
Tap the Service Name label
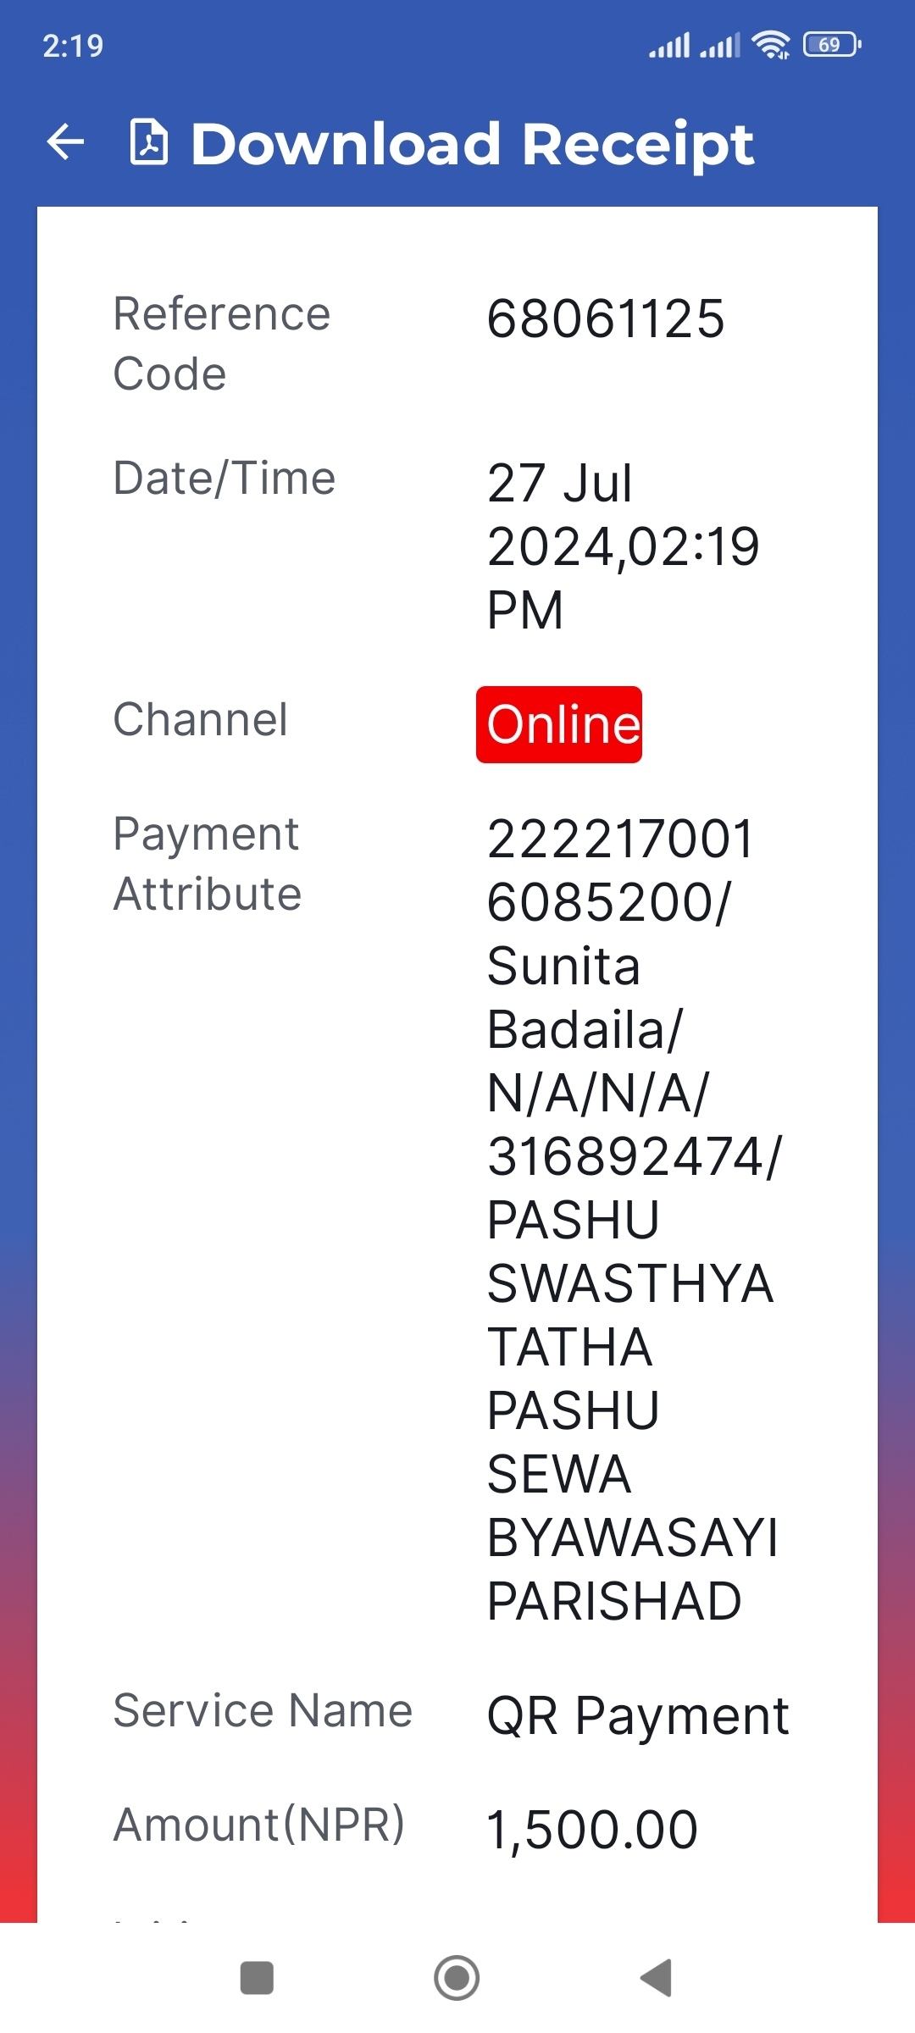[x=263, y=1709]
